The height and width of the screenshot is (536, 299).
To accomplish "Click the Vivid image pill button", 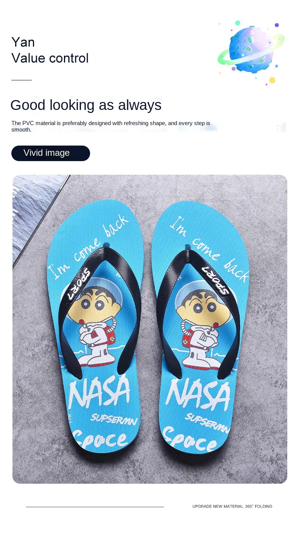I will pyautogui.click(x=51, y=153).
